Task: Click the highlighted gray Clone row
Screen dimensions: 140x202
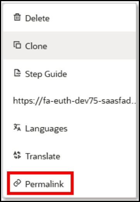Action: 69,45
